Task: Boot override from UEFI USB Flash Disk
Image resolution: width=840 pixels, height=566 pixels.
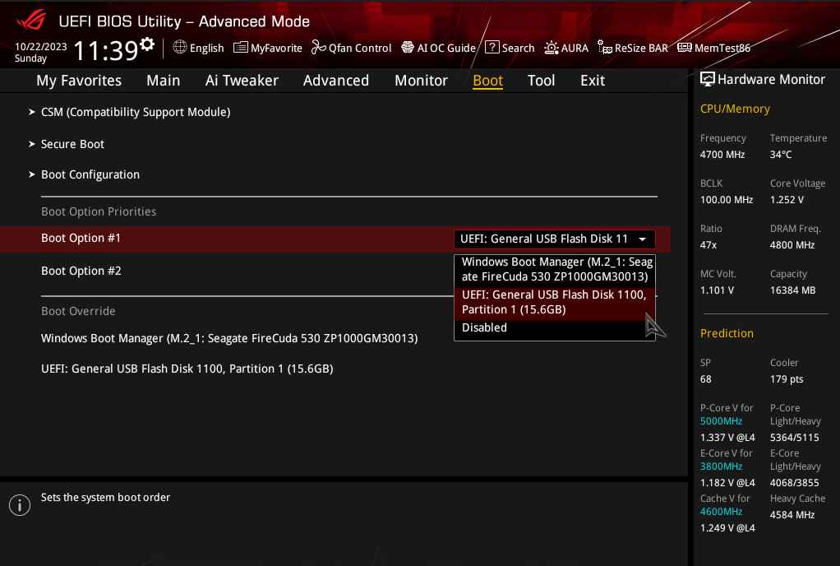Action: 187,369
